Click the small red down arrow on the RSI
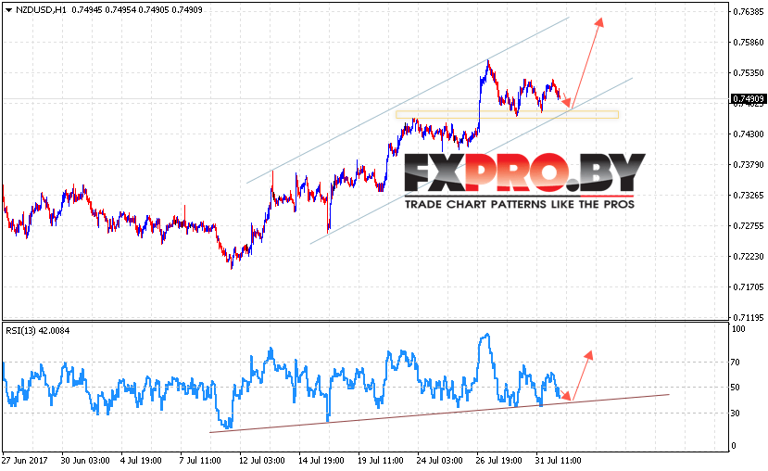 [565, 395]
